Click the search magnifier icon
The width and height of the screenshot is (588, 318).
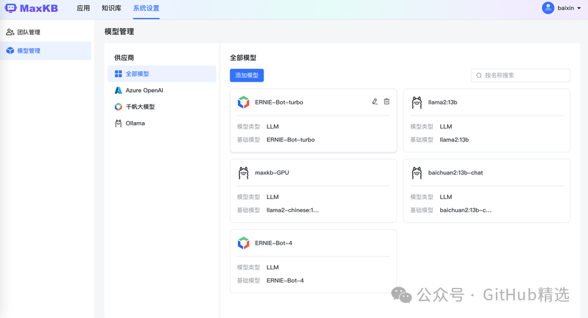[479, 75]
